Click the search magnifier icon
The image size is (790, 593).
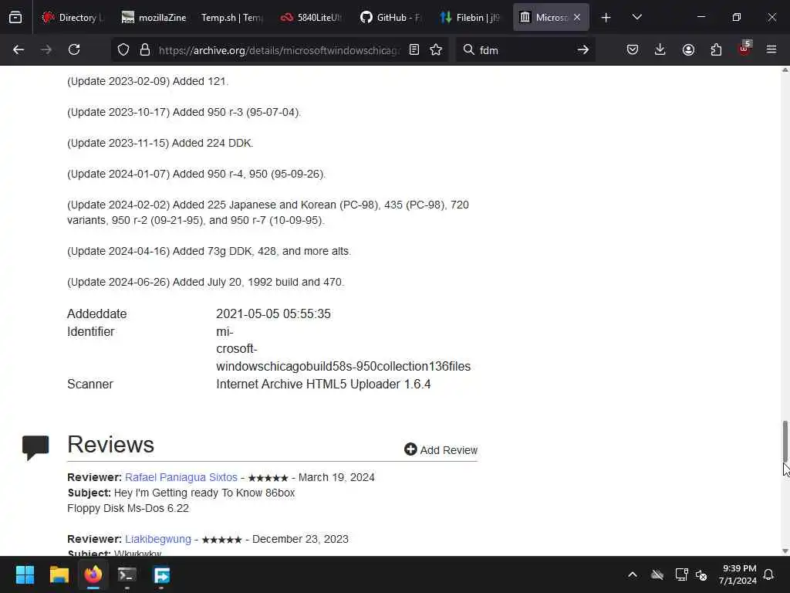pyautogui.click(x=468, y=49)
